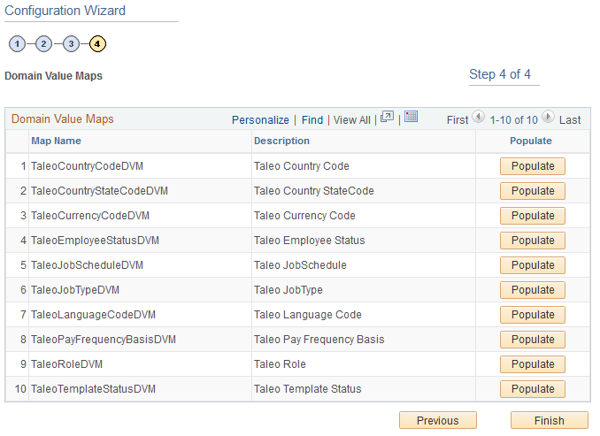Image resolution: width=600 pixels, height=436 pixels.
Task: Select TaleoCurrencyCodeDVM map name text
Action: point(90,216)
